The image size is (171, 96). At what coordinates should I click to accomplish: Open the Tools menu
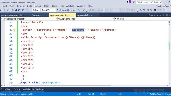[54, 6]
